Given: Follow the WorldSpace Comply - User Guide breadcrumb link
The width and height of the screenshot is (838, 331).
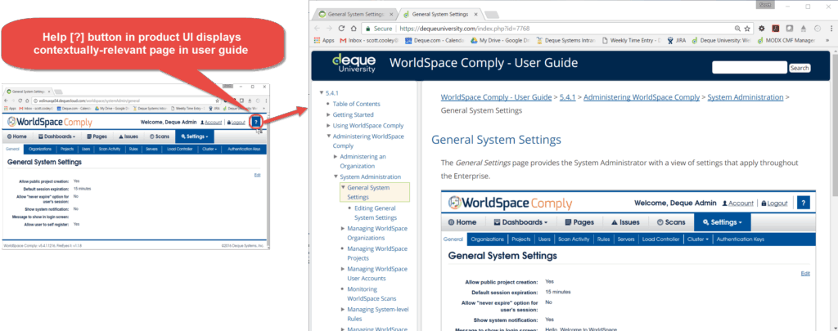Looking at the screenshot, I should tap(496, 97).
